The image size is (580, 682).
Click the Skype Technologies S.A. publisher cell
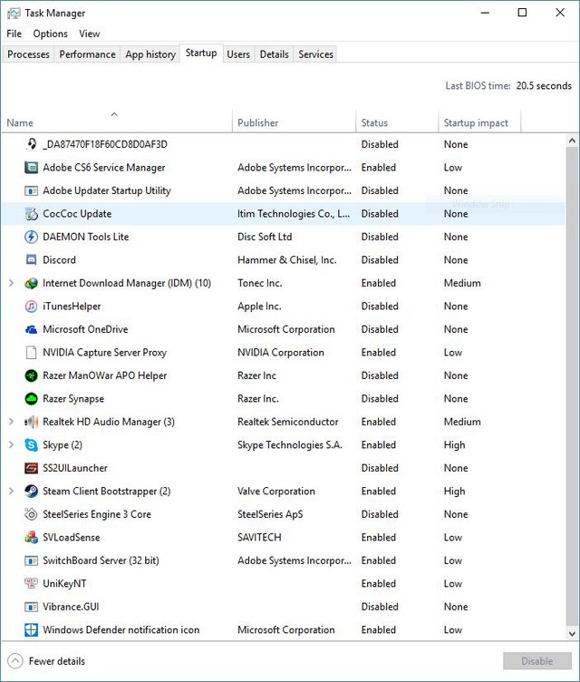click(290, 445)
